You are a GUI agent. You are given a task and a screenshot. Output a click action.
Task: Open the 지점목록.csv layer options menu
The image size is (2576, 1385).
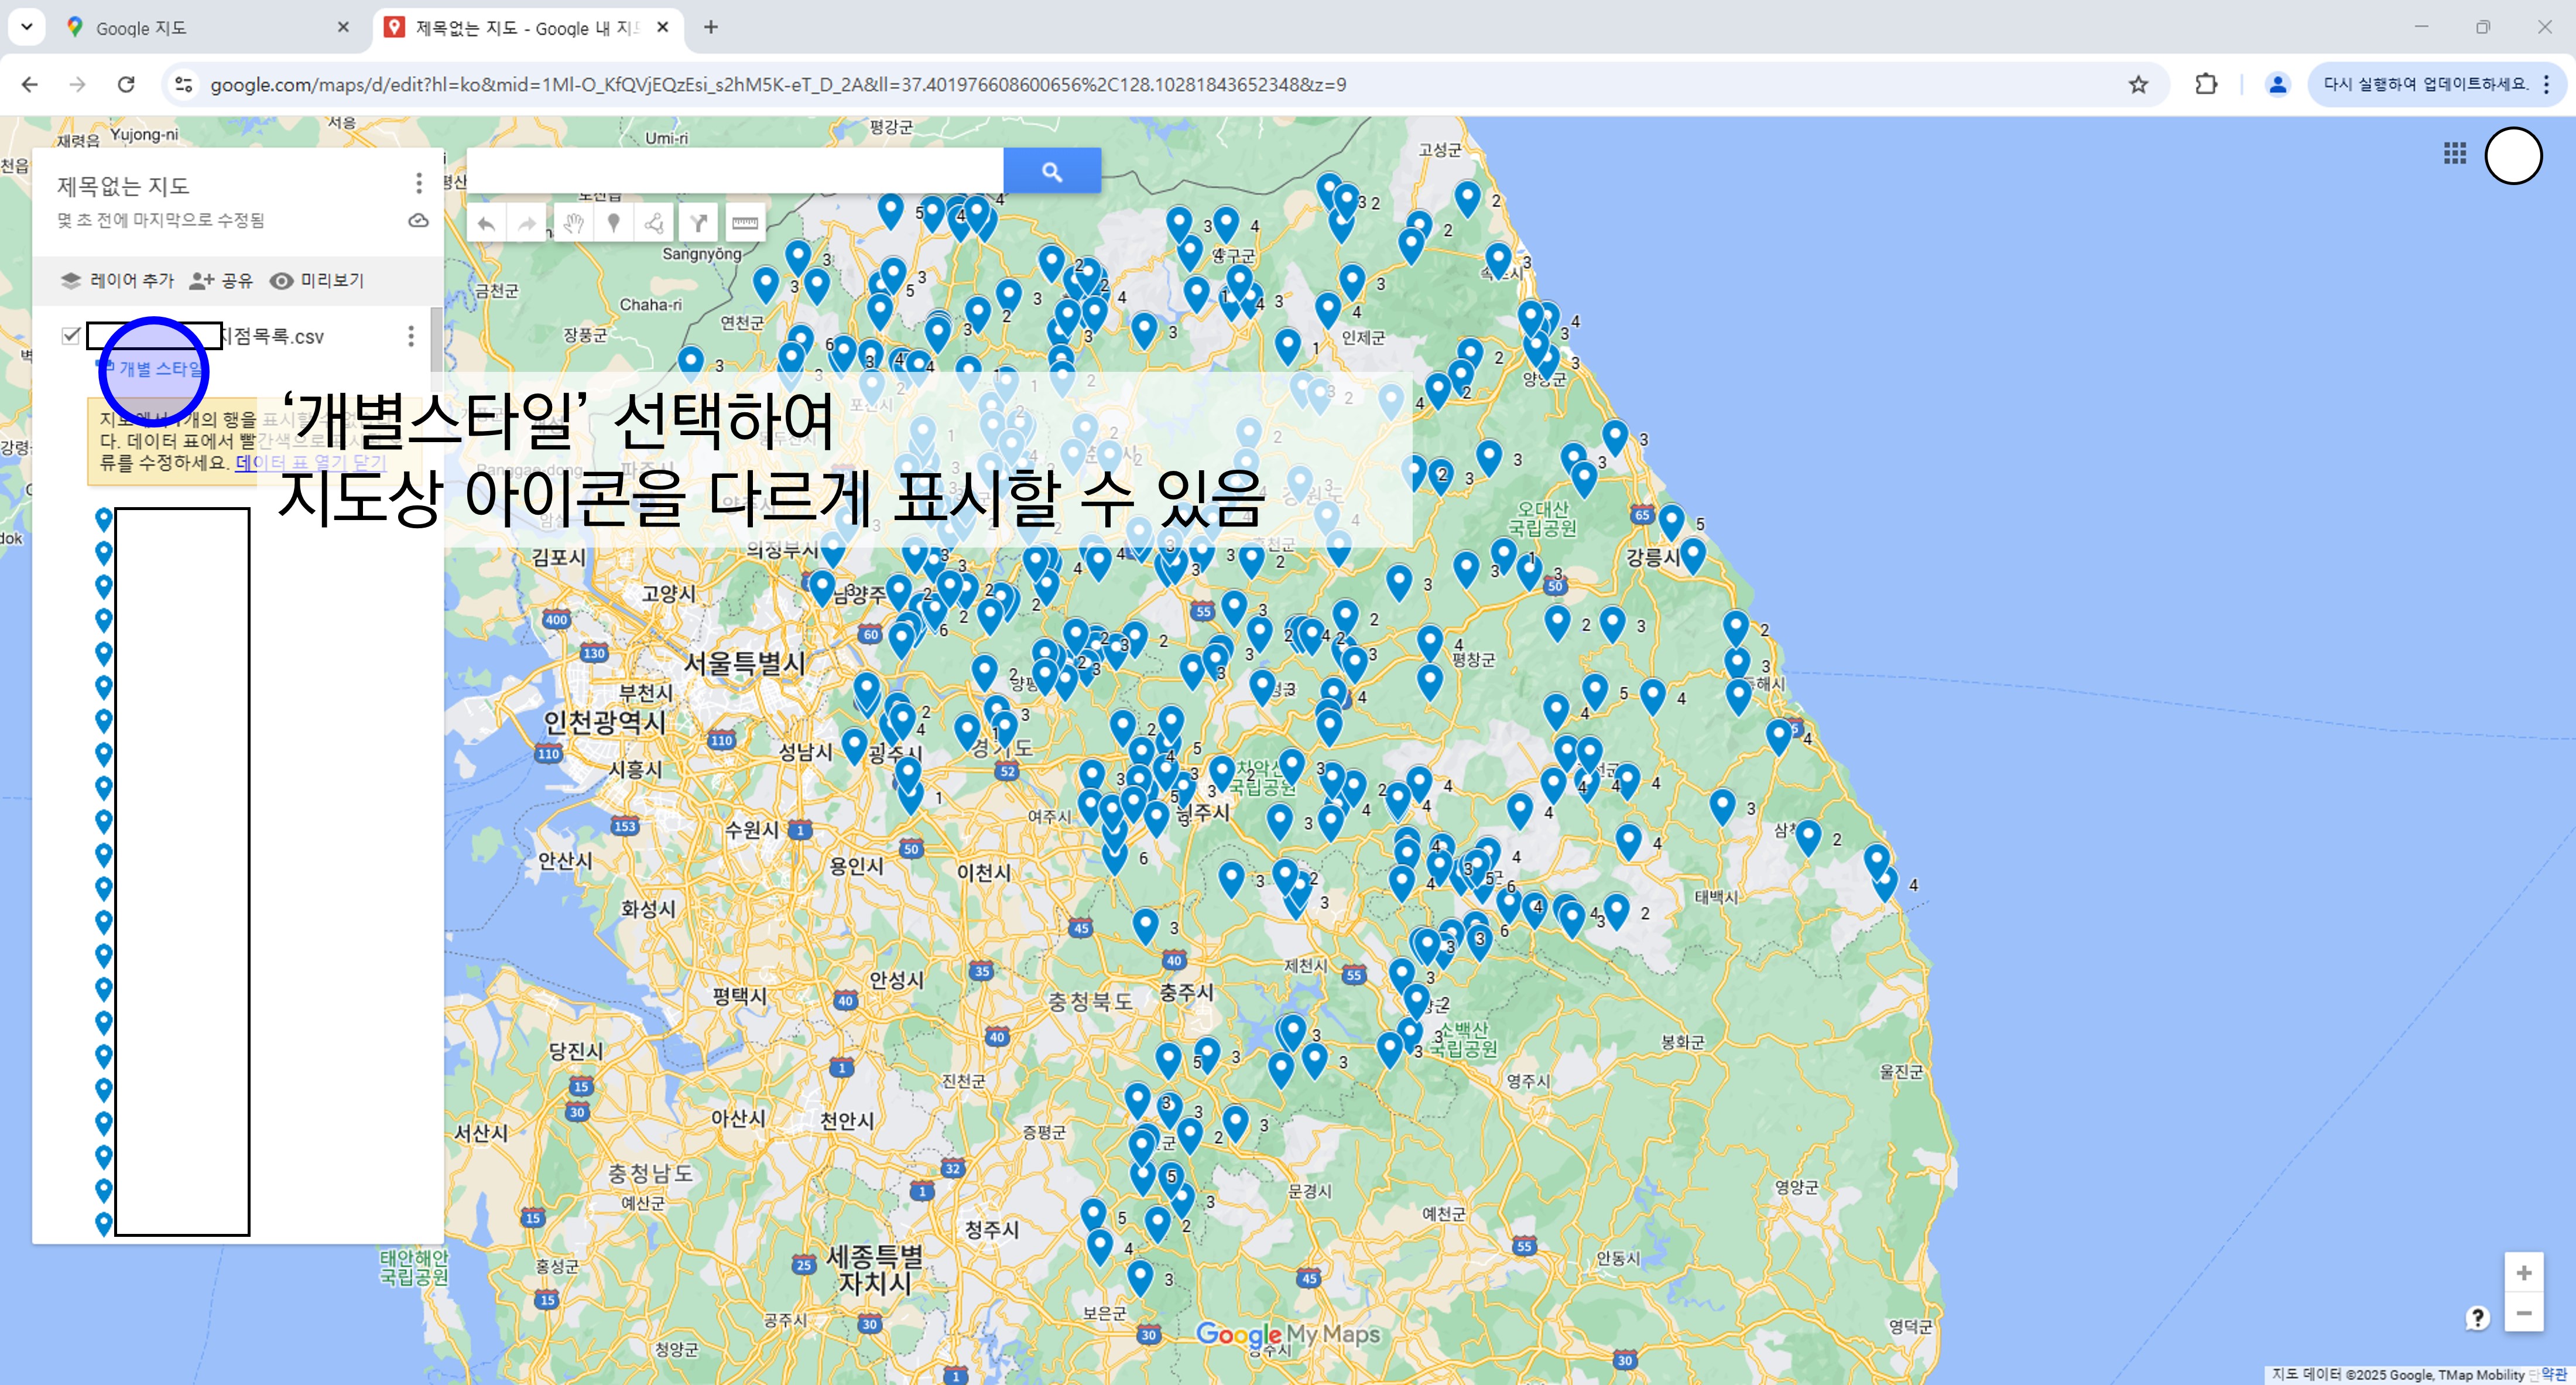click(x=410, y=336)
